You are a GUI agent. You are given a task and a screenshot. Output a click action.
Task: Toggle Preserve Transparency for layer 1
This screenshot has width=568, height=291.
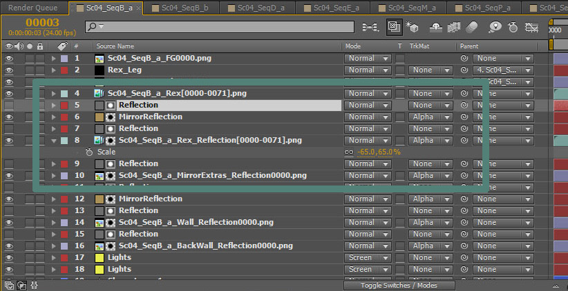click(400, 59)
